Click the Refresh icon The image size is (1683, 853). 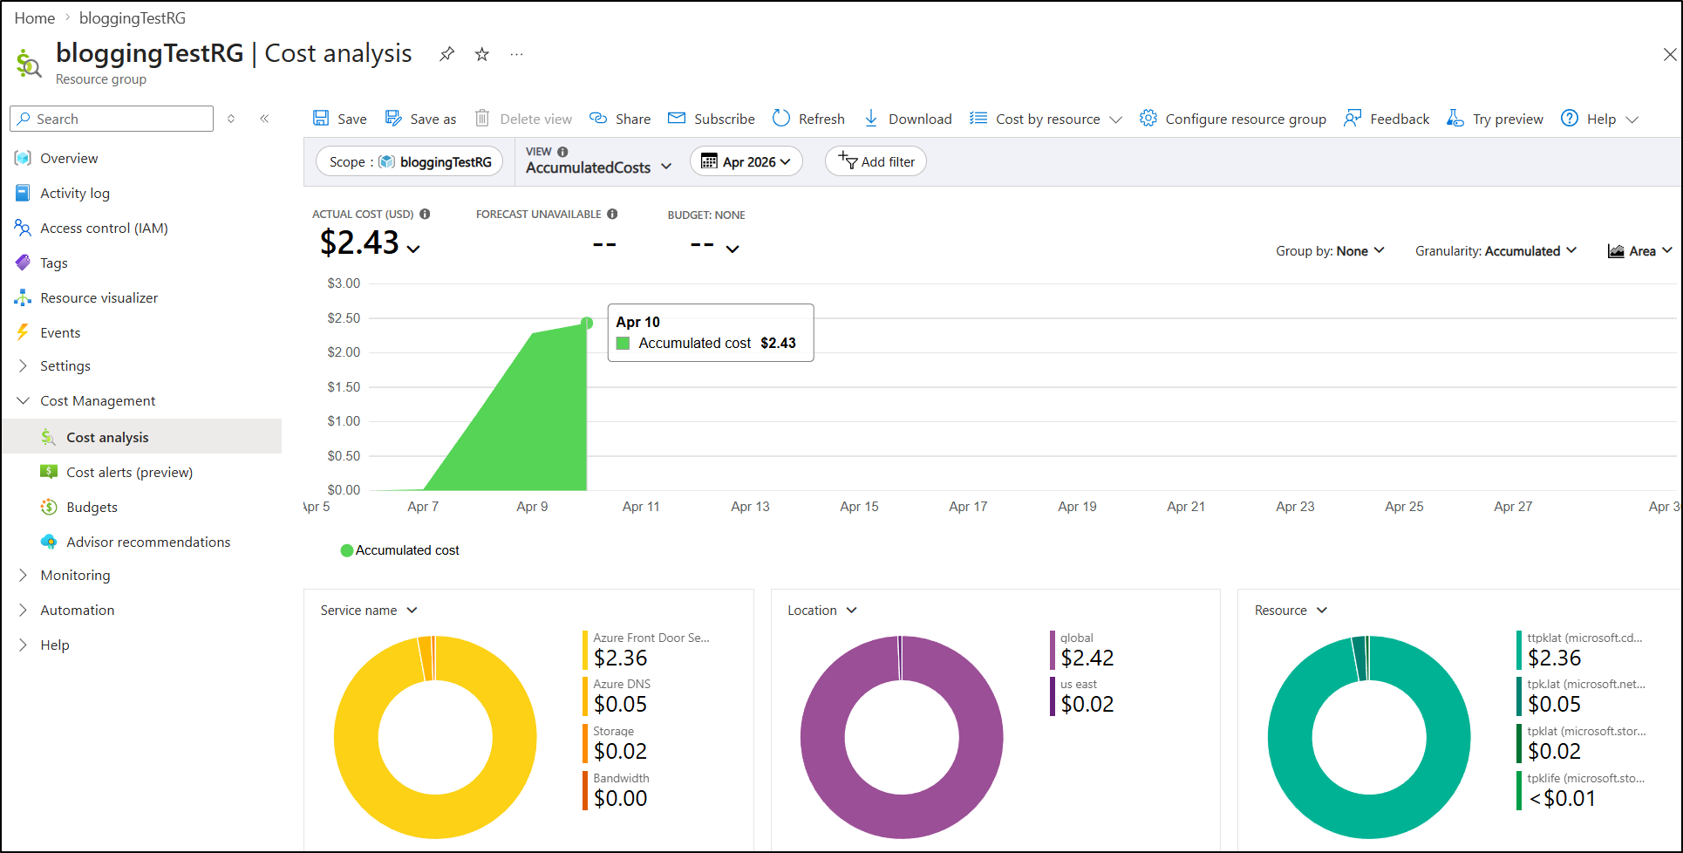tap(781, 119)
